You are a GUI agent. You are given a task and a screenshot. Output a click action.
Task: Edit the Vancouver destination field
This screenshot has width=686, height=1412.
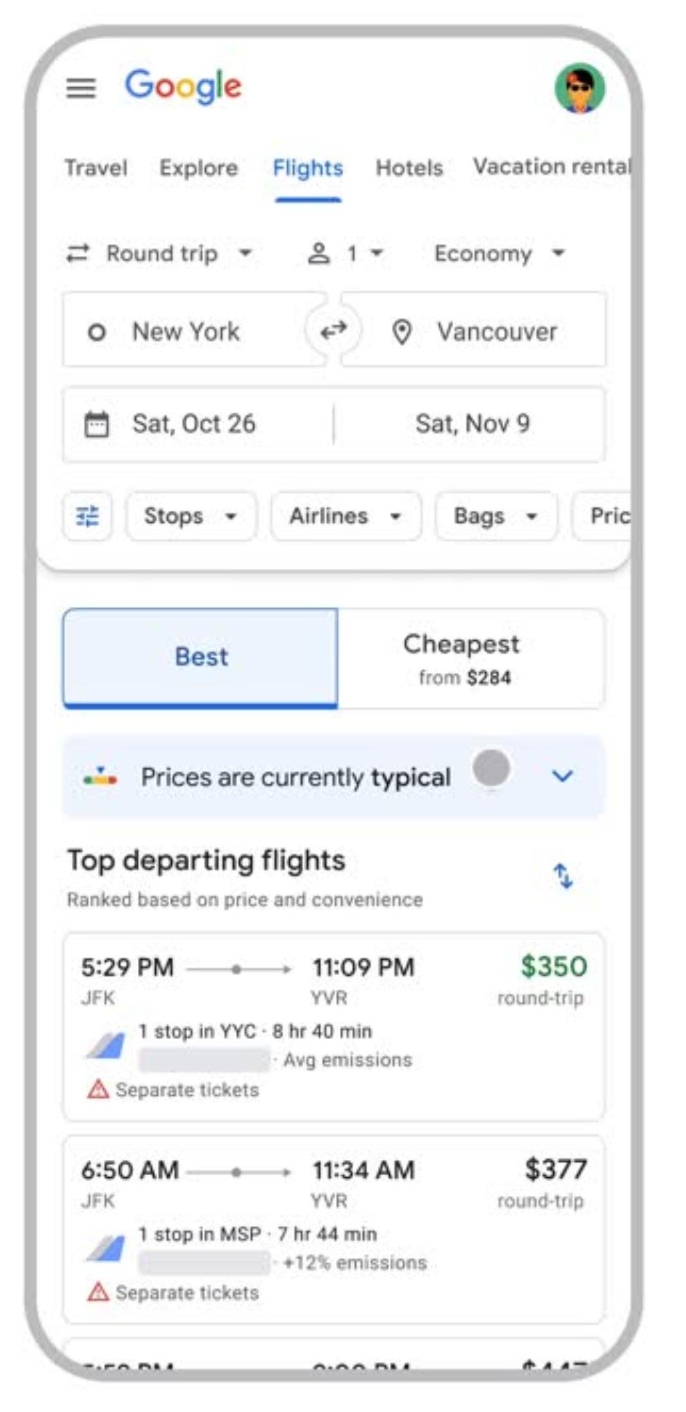tap(496, 332)
